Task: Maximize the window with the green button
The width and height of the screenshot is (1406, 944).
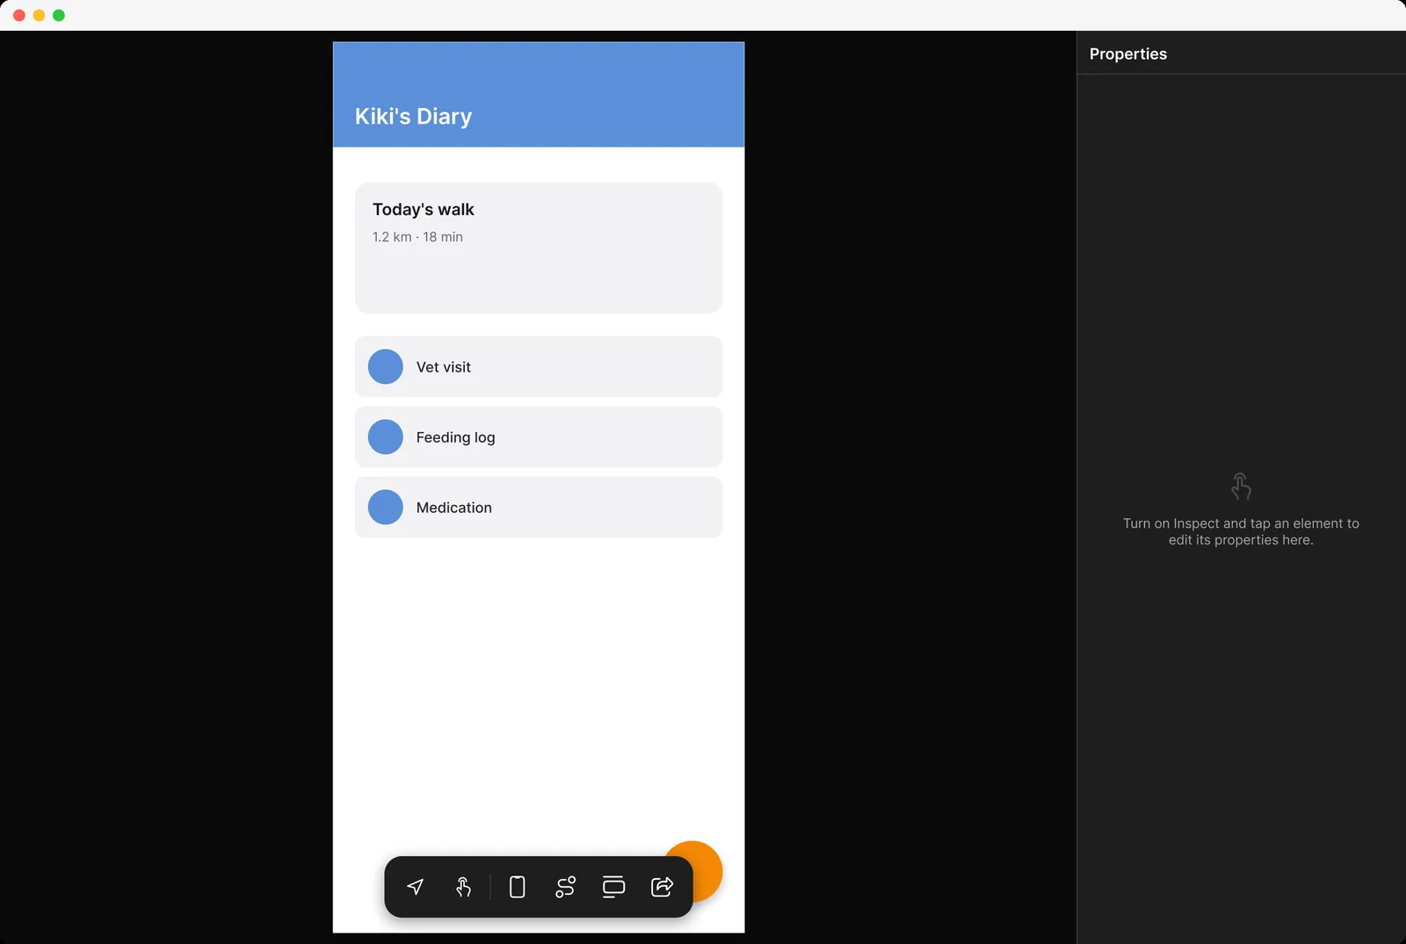Action: click(x=59, y=15)
